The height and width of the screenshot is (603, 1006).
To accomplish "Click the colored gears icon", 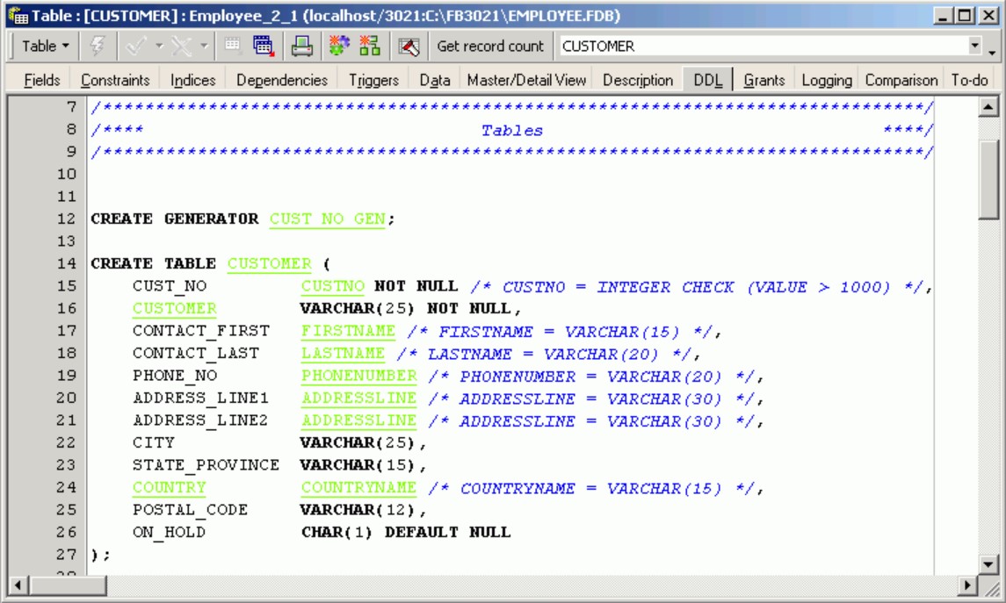I will point(340,46).
